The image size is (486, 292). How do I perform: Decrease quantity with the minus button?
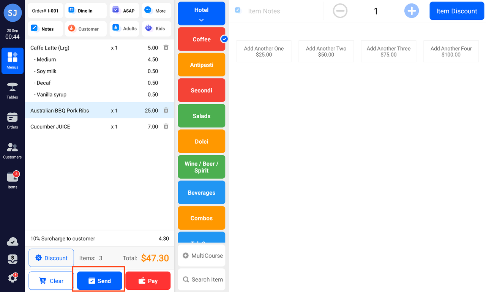(x=340, y=11)
